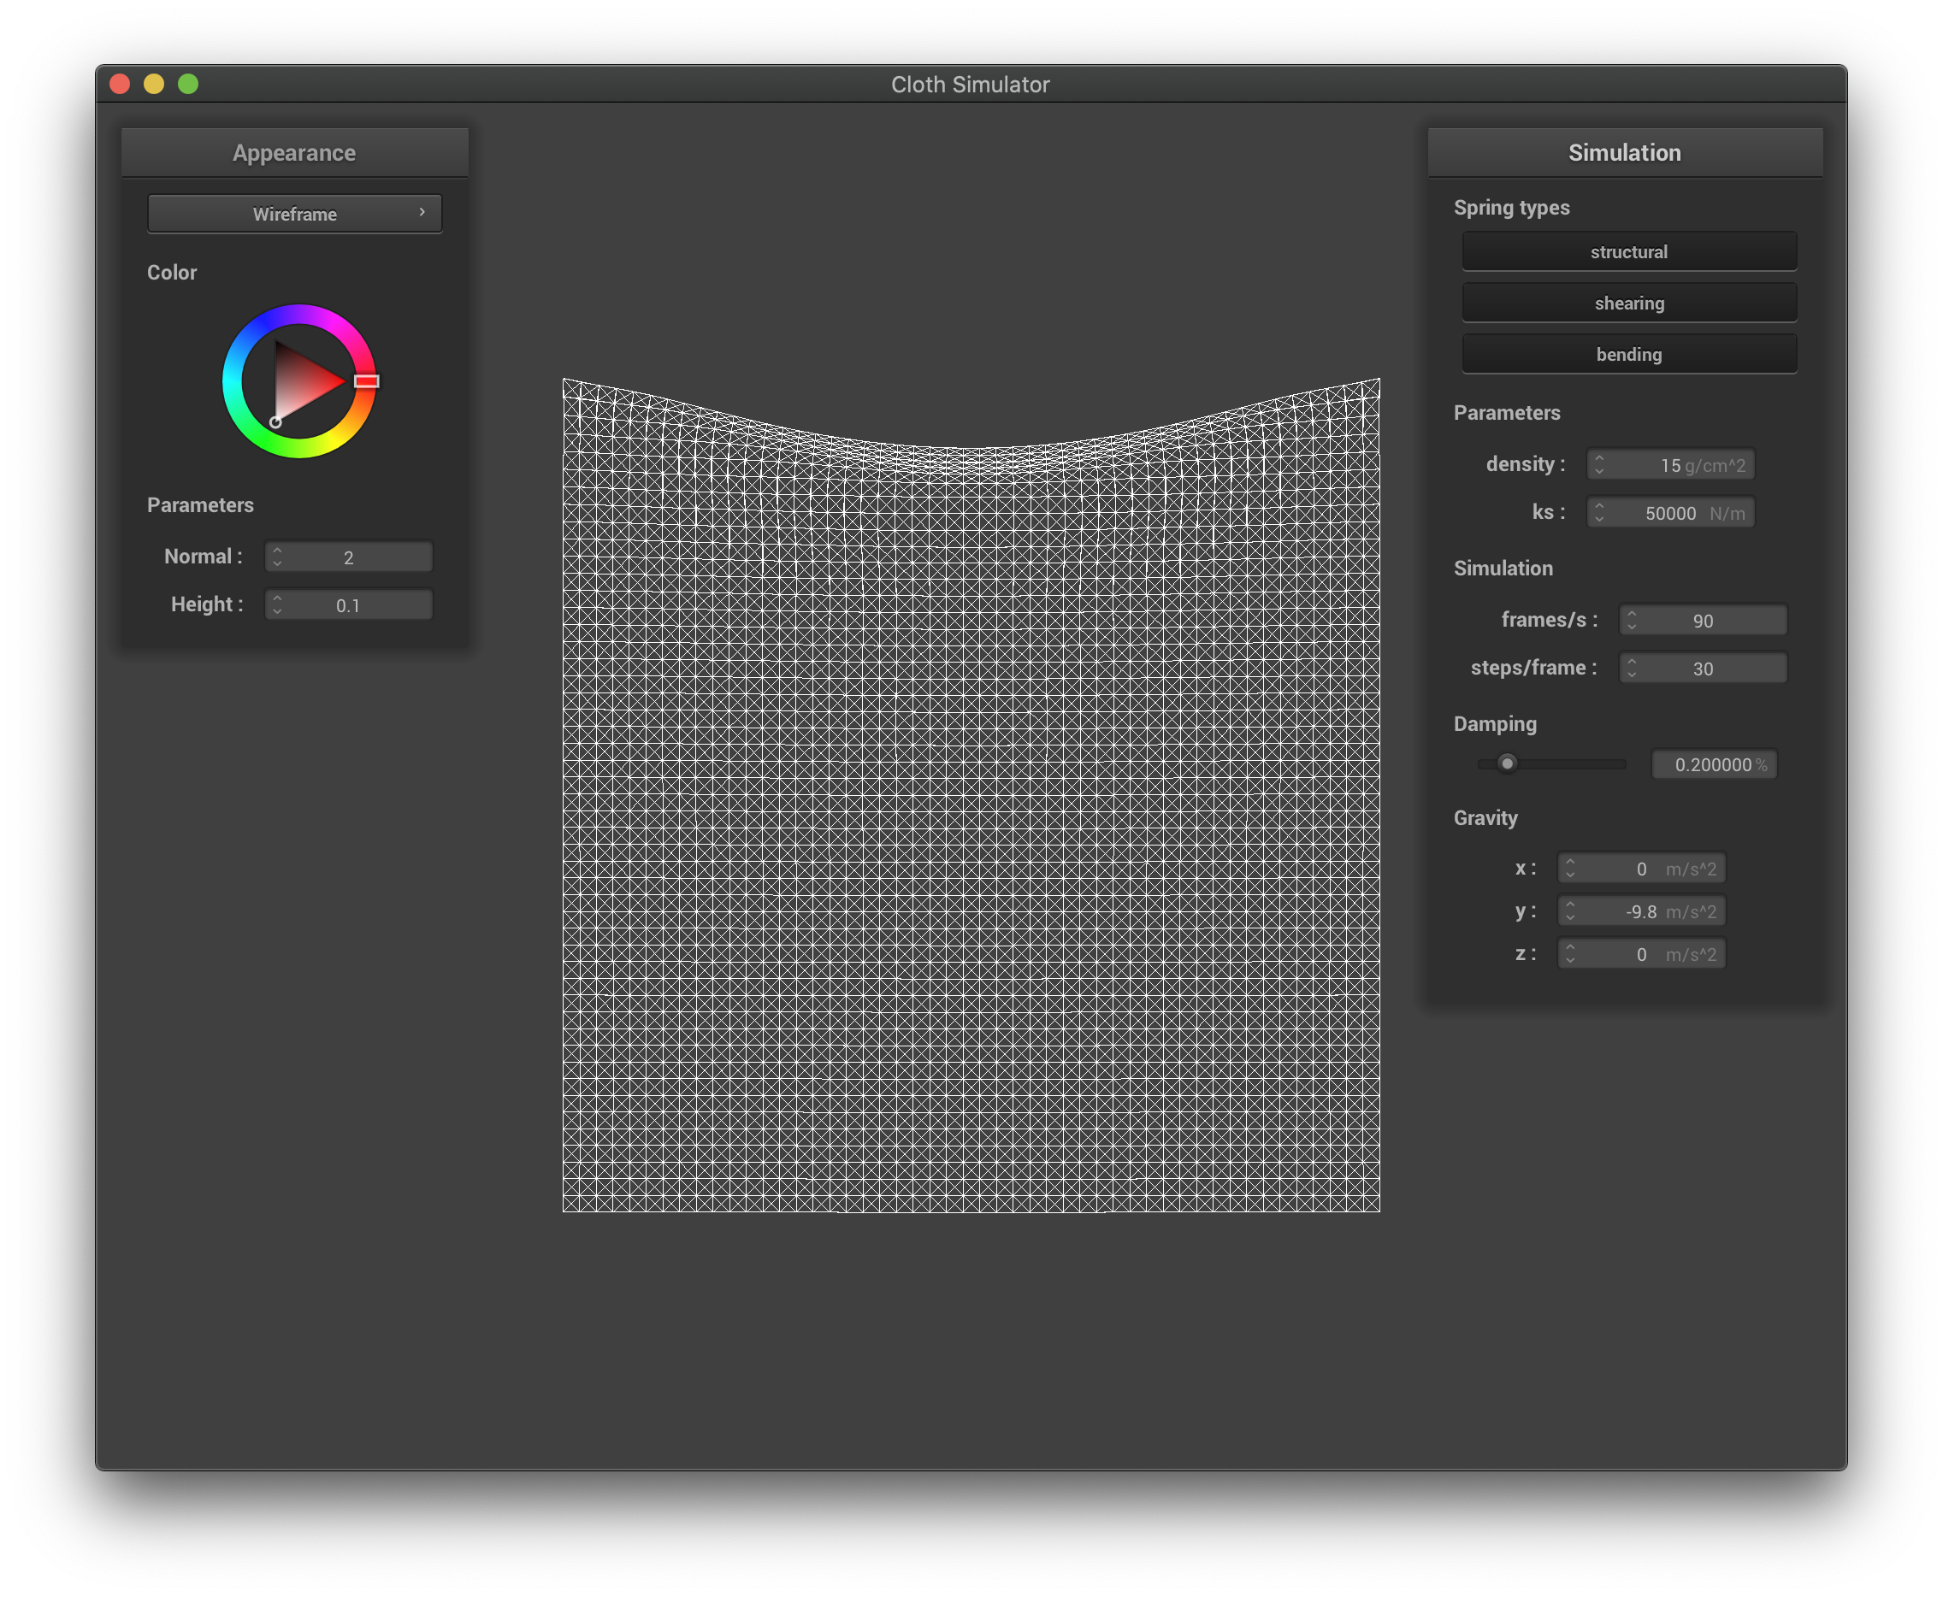Click the gravity y spinner arrows
The image size is (1943, 1597).
coord(1569,911)
